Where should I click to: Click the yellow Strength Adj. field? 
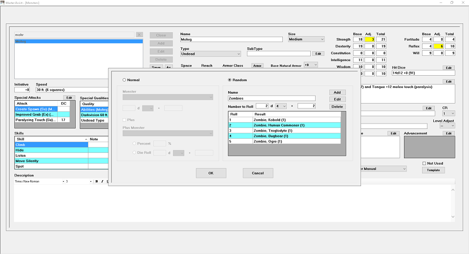tap(370, 39)
